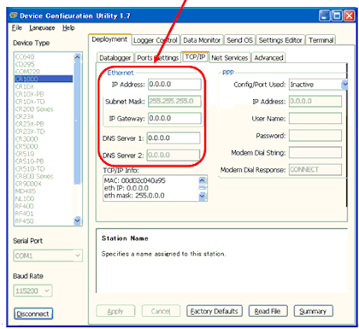Open the Net Services sub-tab
The height and width of the screenshot is (329, 359).
[x=230, y=58]
